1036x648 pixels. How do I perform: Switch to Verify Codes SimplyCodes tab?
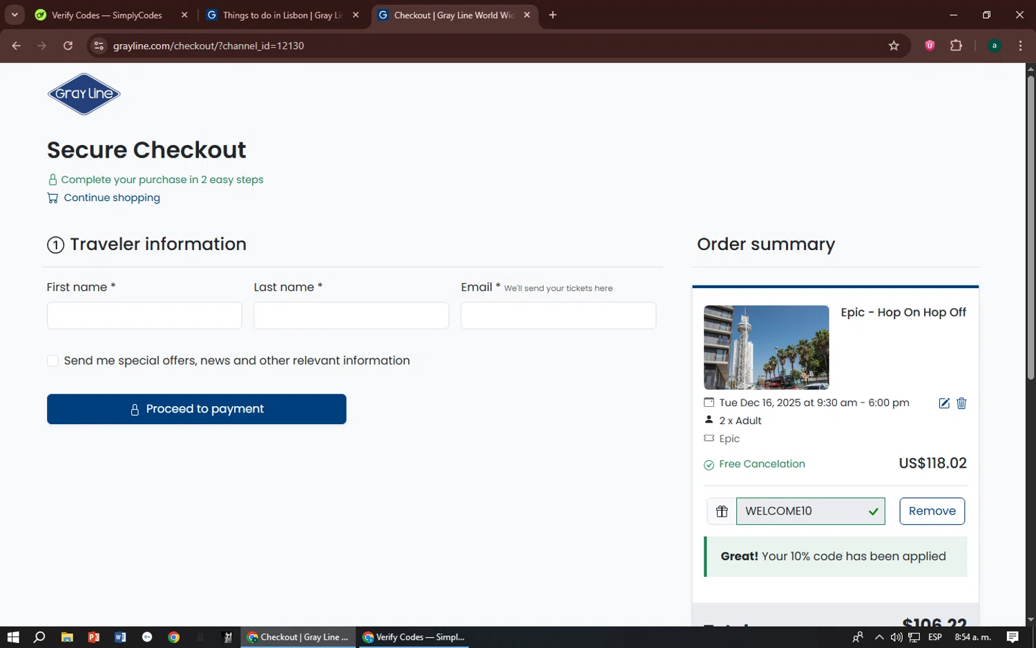point(107,15)
